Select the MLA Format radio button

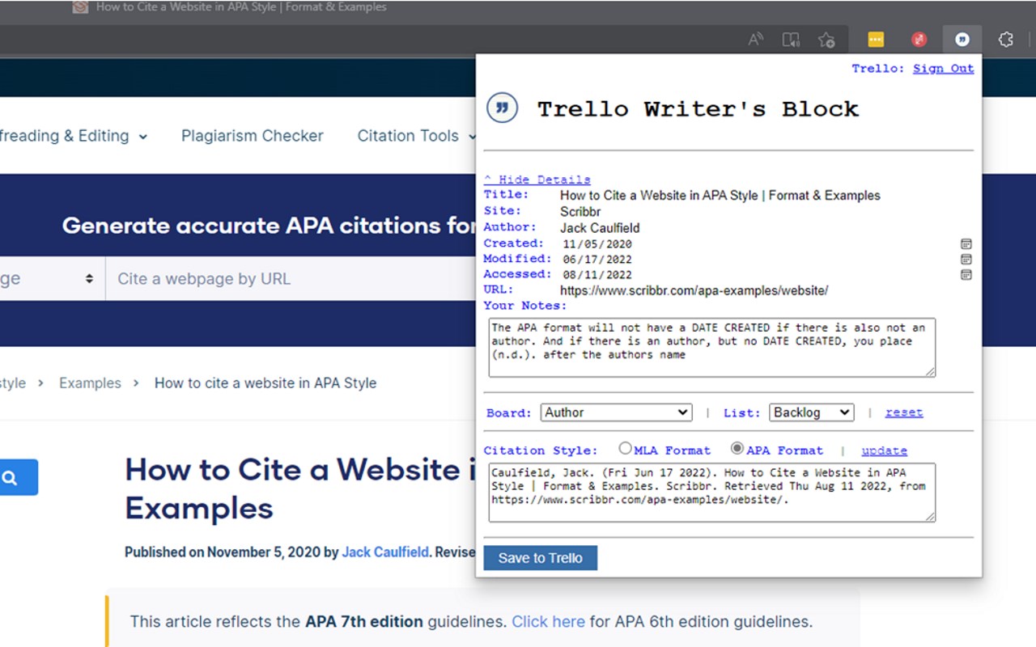[625, 448]
